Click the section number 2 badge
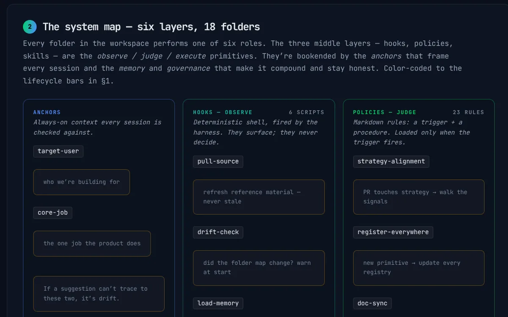508x317 pixels. tap(30, 27)
